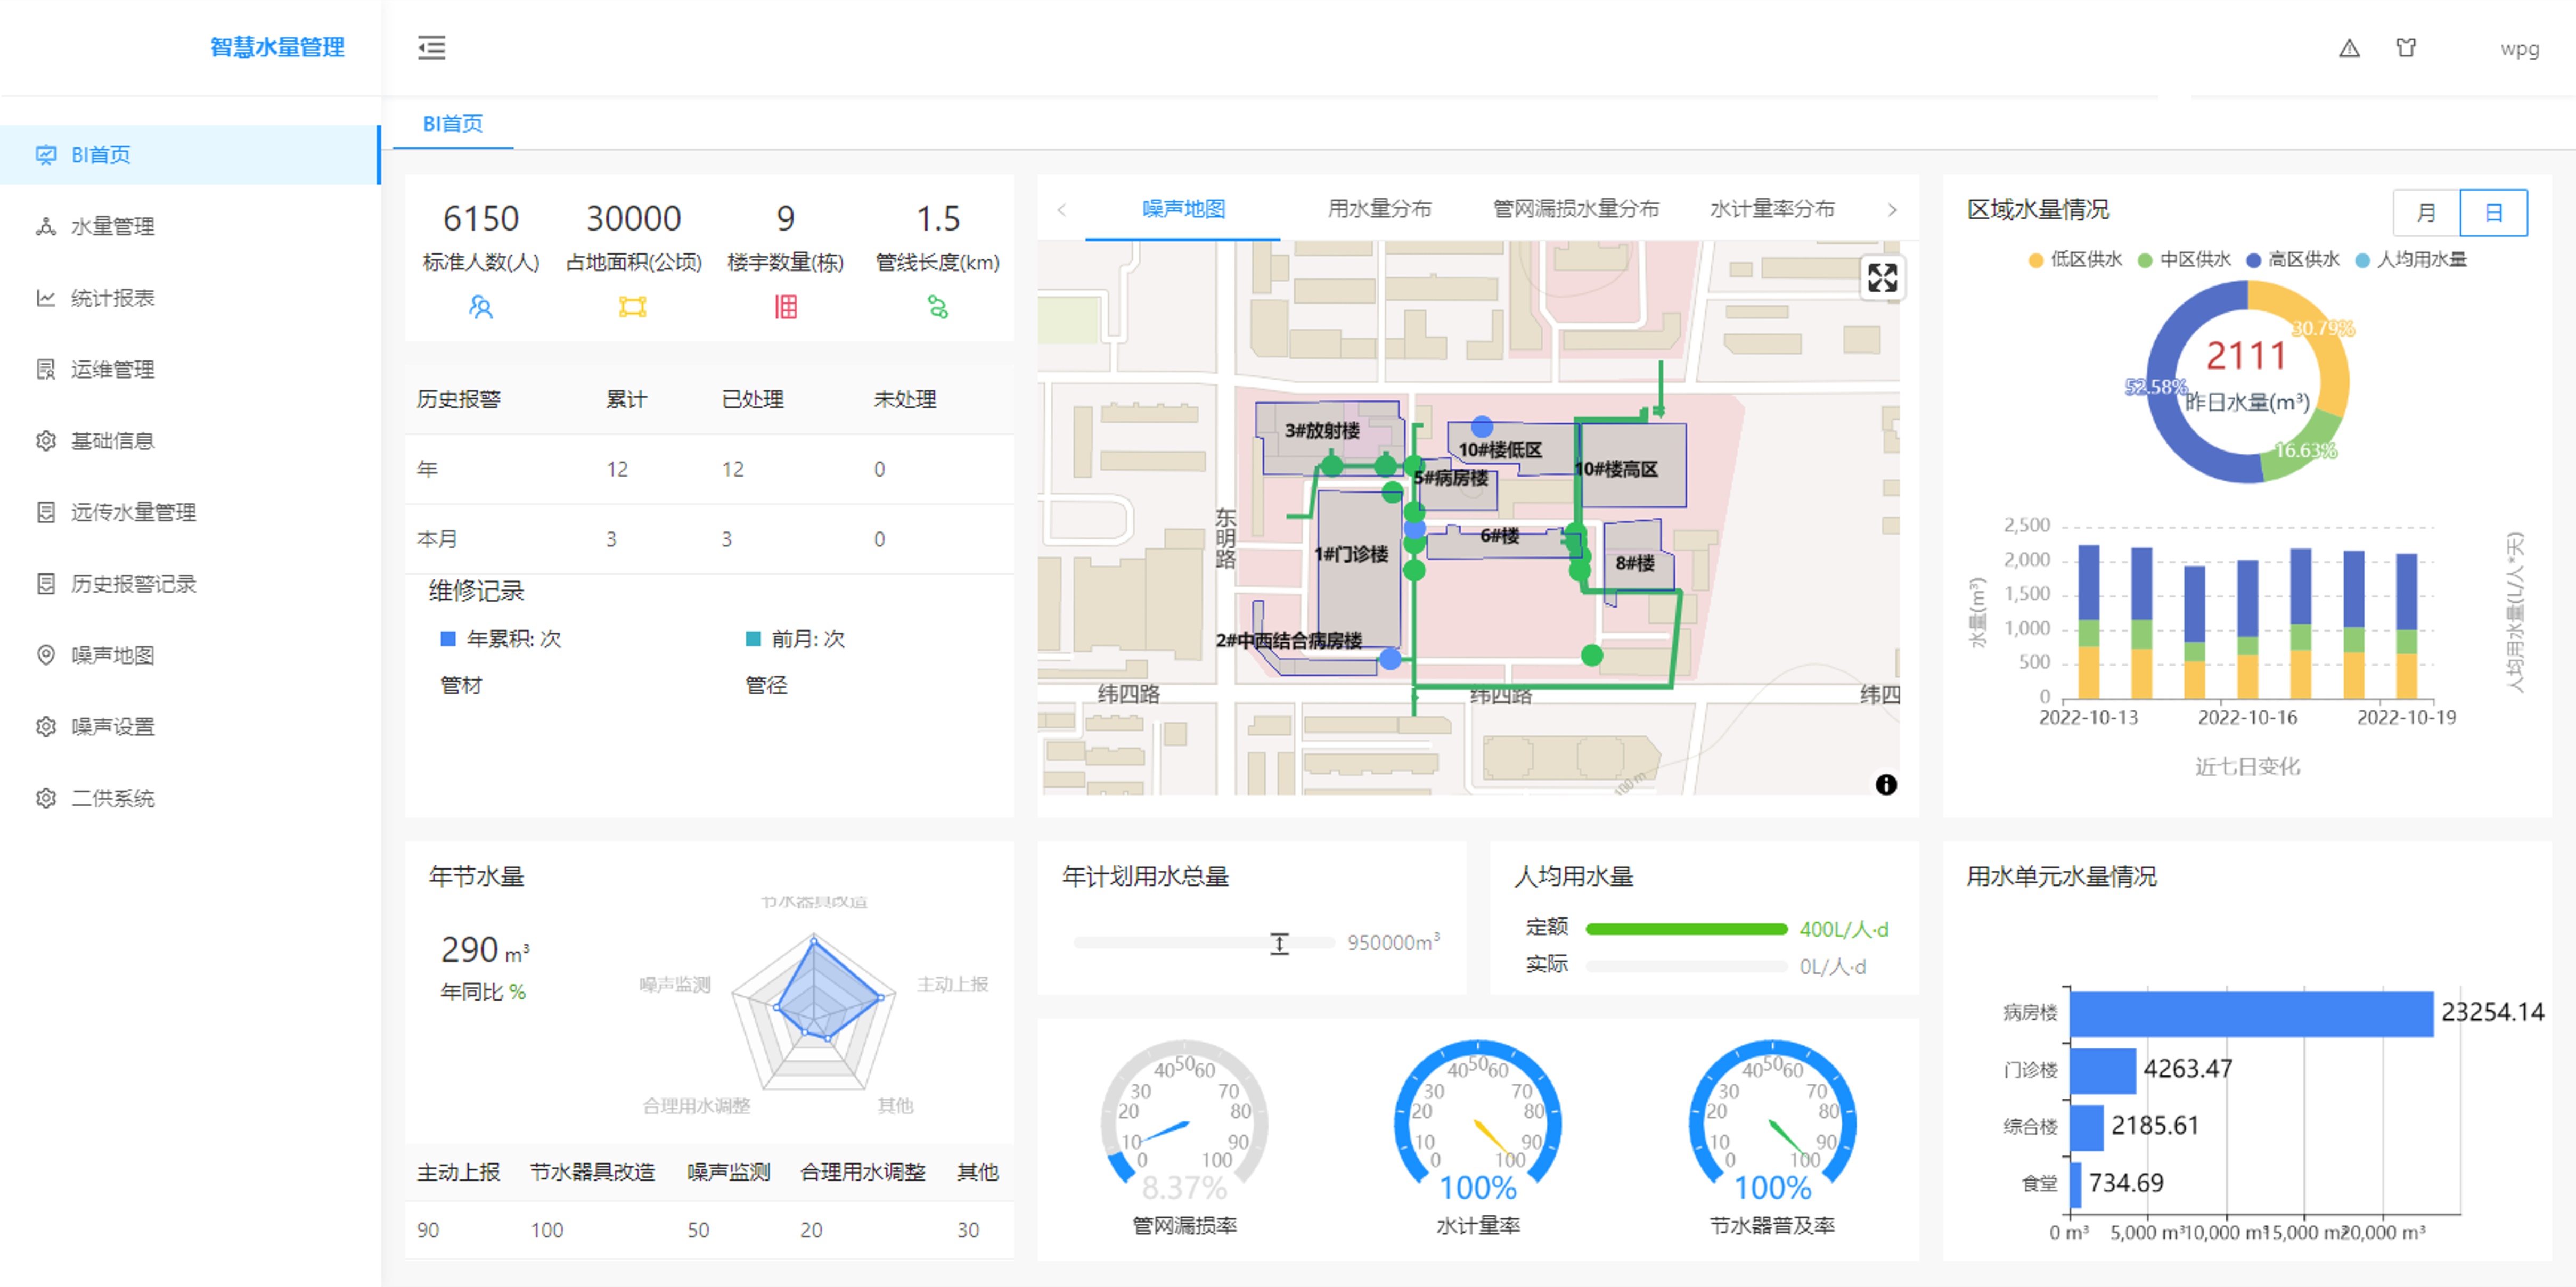Open 历史报警记录 in the sidebar
Image resolution: width=2576 pixels, height=1287 pixels.
pos(133,584)
